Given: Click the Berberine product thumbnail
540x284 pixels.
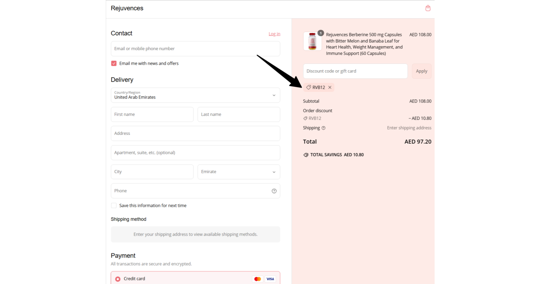Looking at the screenshot, I should pyautogui.click(x=313, y=41).
